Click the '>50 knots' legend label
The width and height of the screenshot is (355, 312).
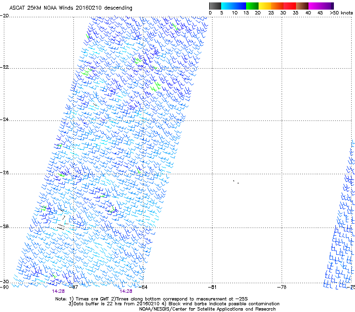pyautogui.click(x=341, y=13)
